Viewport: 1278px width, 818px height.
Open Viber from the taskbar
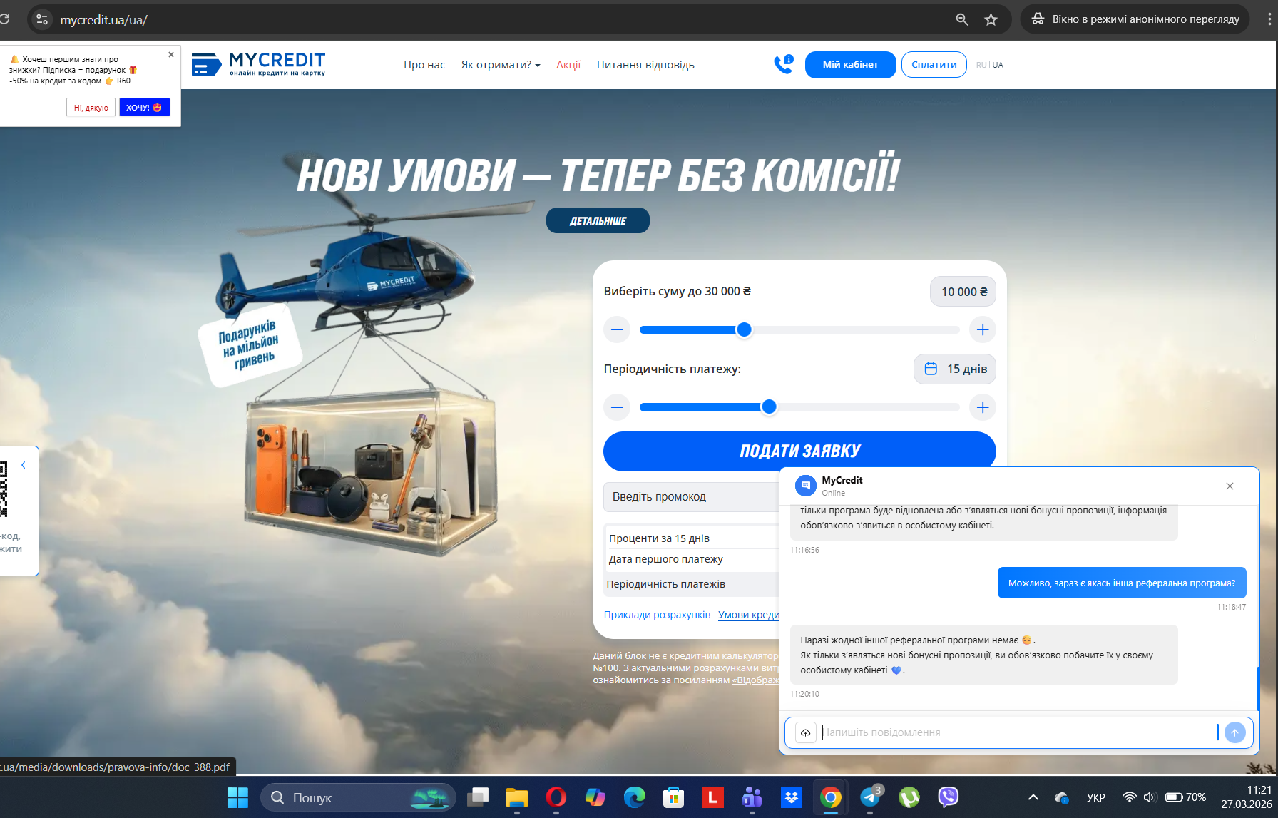(x=948, y=797)
